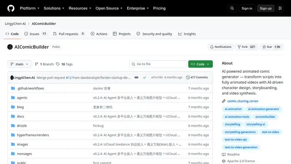The height and width of the screenshot is (164, 291).
Task: Select the Code tab
Action: pos(12,34)
